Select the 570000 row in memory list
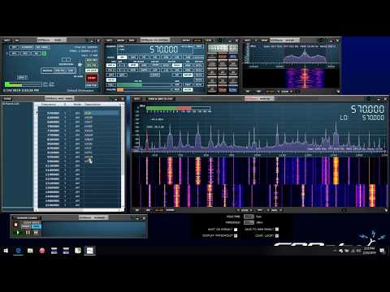The image size is (390, 292). pyautogui.click(x=79, y=113)
